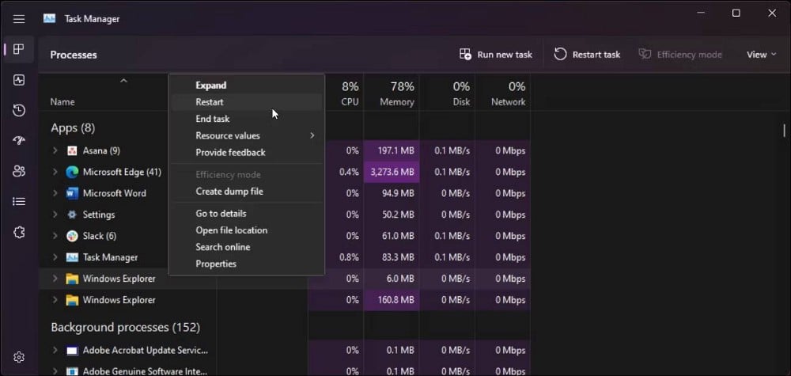
Task: Expand the Microsoft Edge process group
Action: point(55,172)
